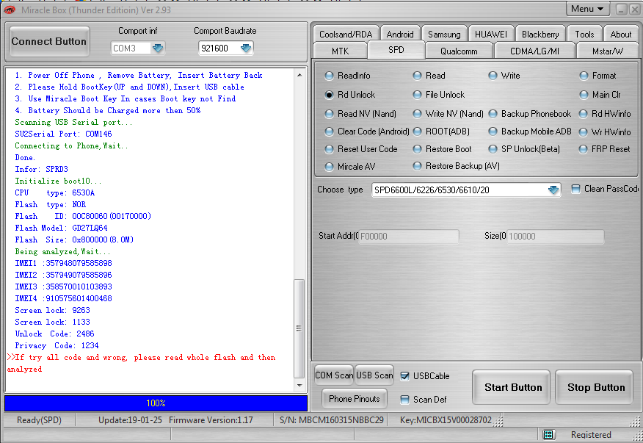Switch to the SPD tab
The image size is (643, 443).
pyautogui.click(x=396, y=50)
